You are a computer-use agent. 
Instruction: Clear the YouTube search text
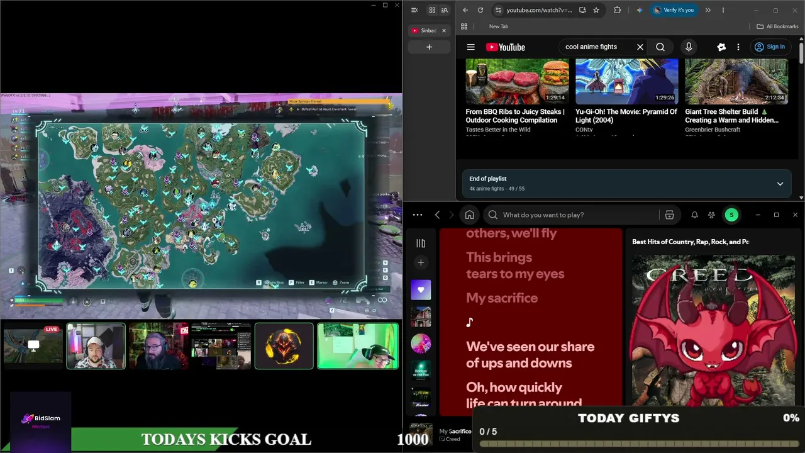pos(640,47)
